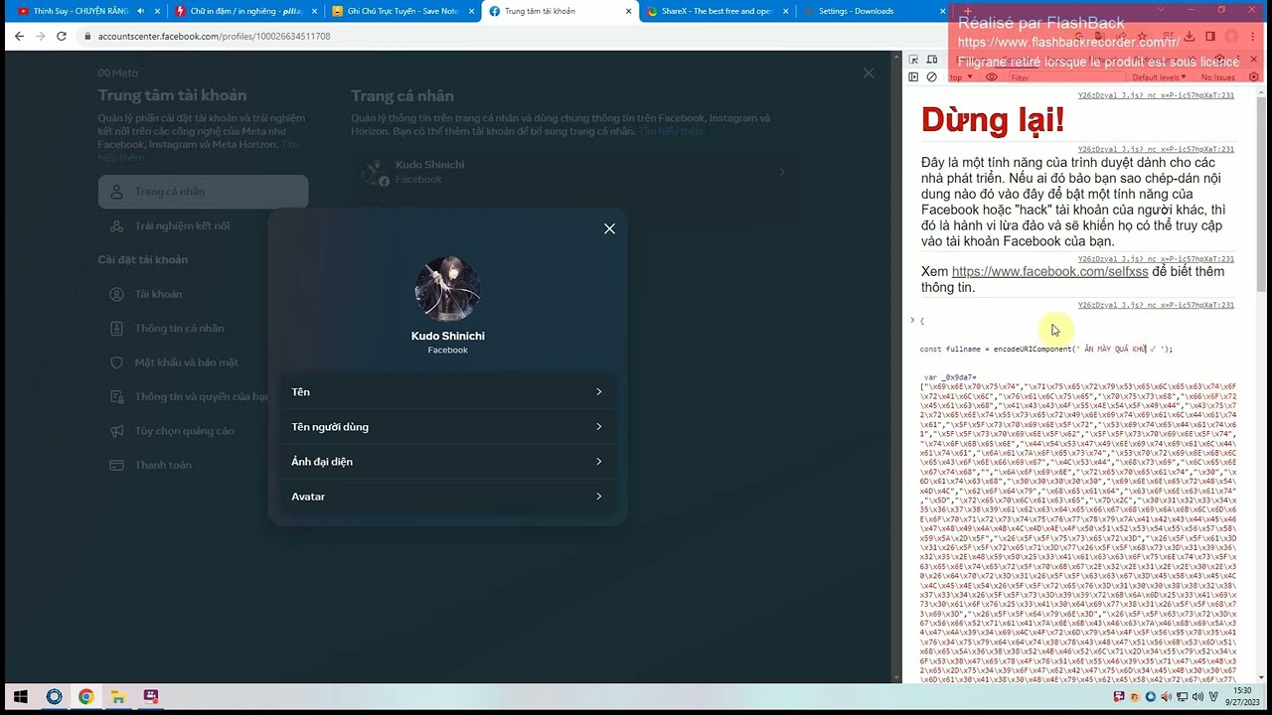Click megaphone icon beside Tùy chọn quảng cáo
This screenshot has height=715, width=1272.
tap(116, 431)
